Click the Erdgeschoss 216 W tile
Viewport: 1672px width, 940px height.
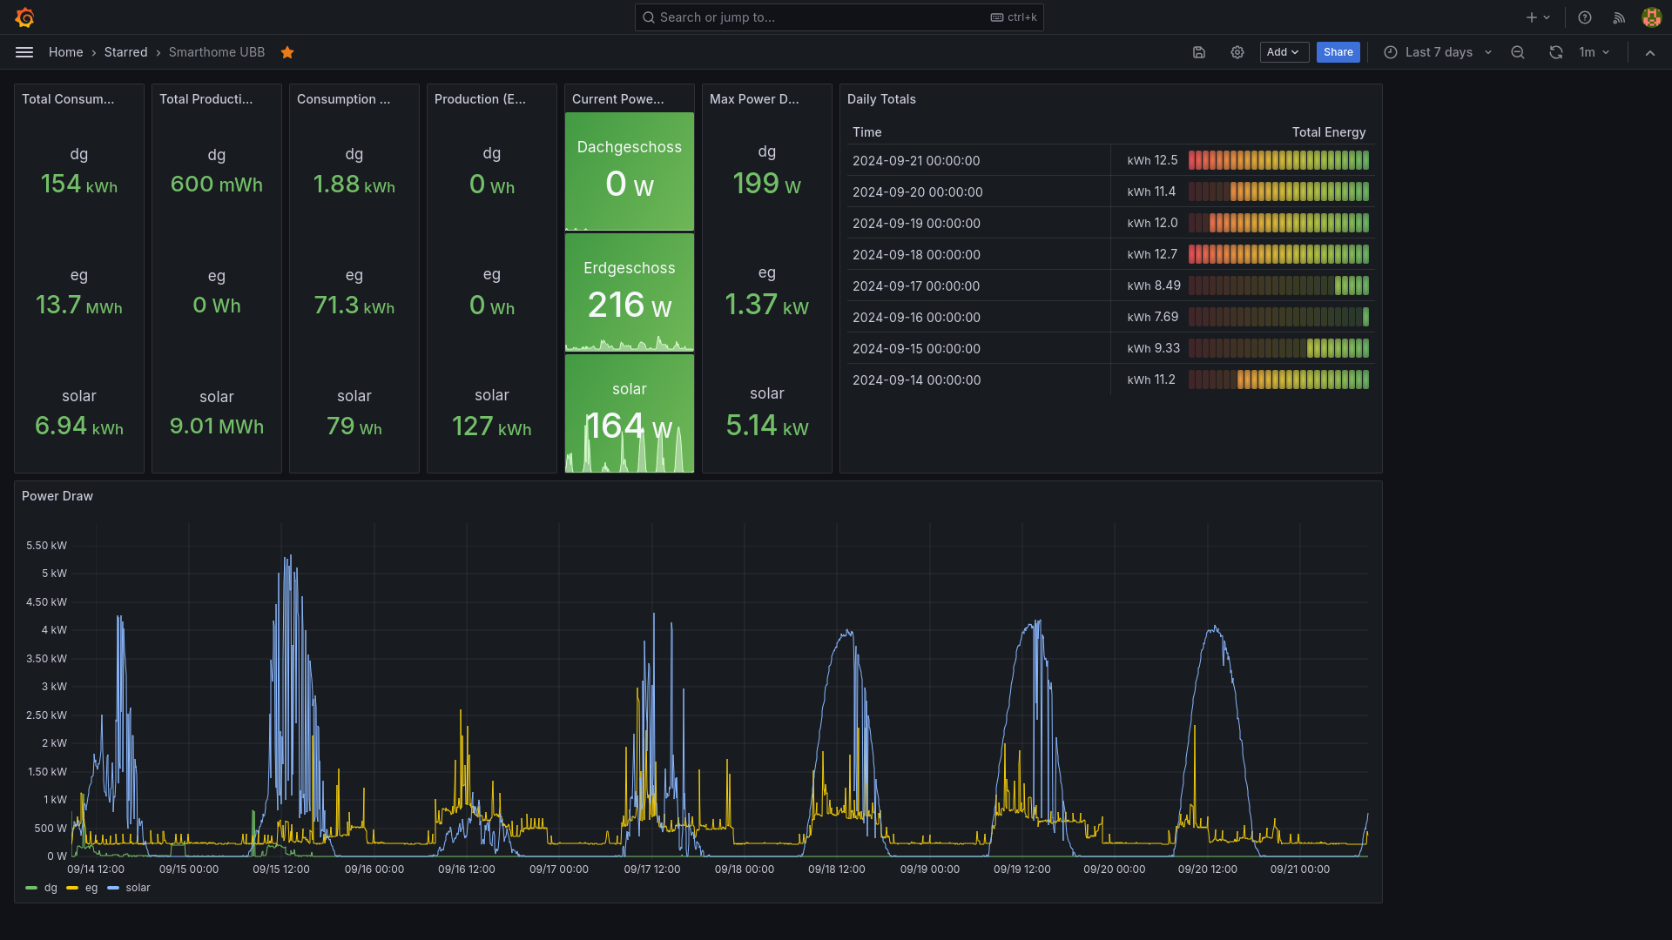pos(630,292)
